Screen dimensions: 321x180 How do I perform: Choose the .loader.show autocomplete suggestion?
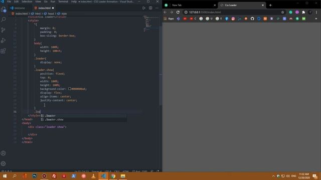(x=83, y=119)
